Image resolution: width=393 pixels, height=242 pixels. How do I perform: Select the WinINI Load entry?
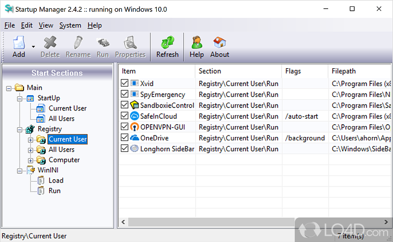click(x=56, y=181)
